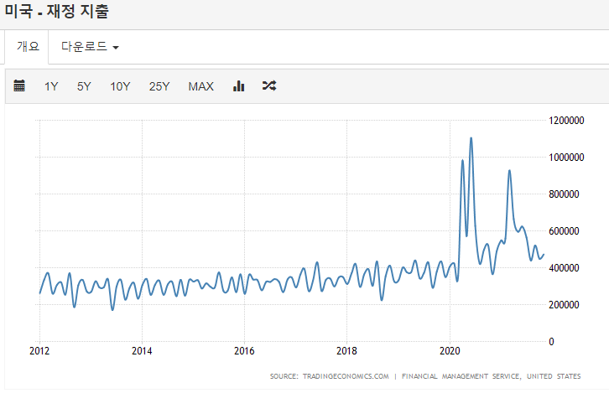Click the 2018 x-axis year label

[346, 351]
